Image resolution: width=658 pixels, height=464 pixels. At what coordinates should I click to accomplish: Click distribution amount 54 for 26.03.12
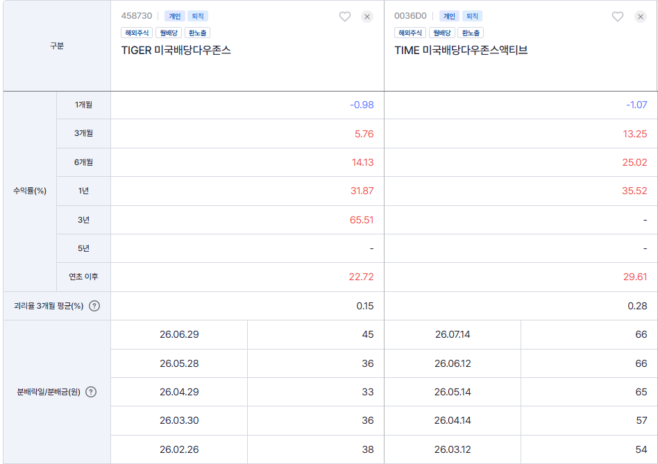[x=641, y=449]
